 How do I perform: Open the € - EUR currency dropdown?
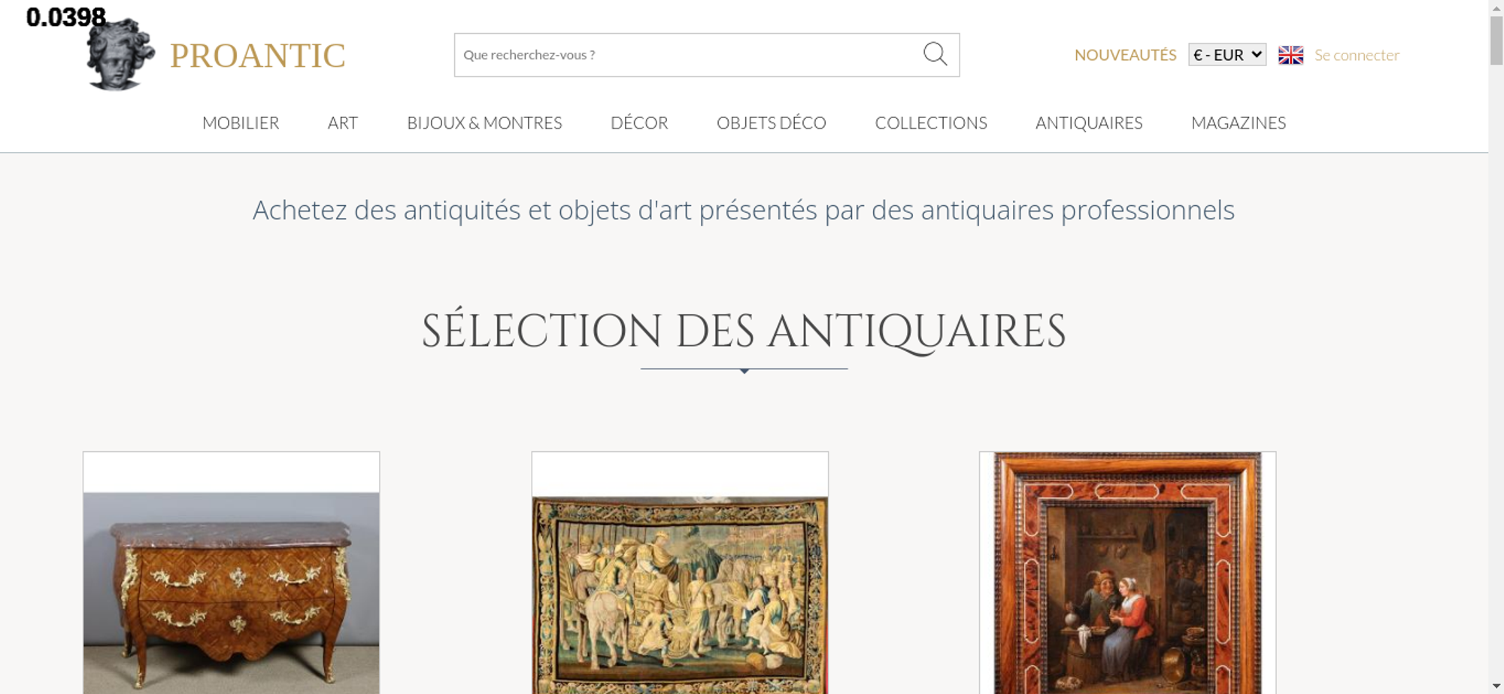coord(1227,55)
